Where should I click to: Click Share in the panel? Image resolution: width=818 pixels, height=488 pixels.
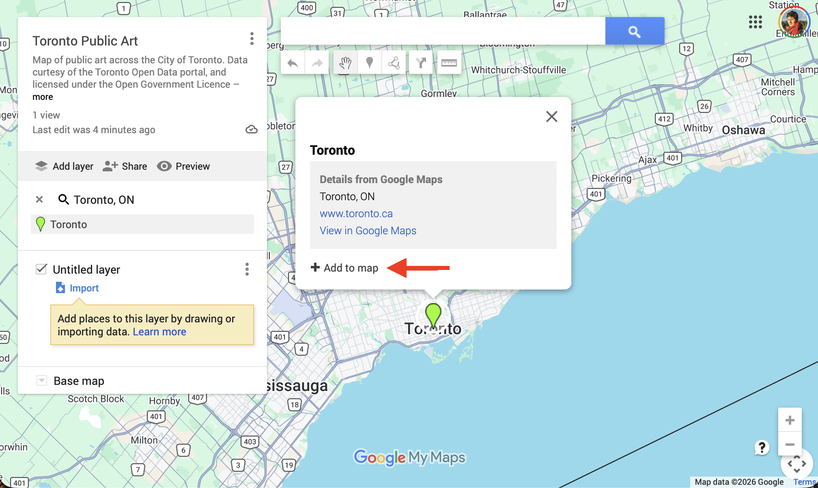coord(125,166)
